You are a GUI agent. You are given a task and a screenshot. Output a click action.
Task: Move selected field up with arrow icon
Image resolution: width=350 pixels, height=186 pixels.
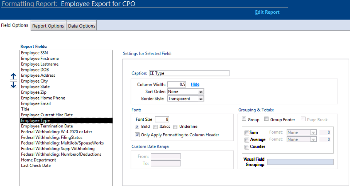coord(13,76)
